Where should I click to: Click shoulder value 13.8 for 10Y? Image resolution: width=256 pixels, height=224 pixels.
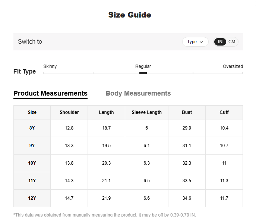[x=69, y=163]
